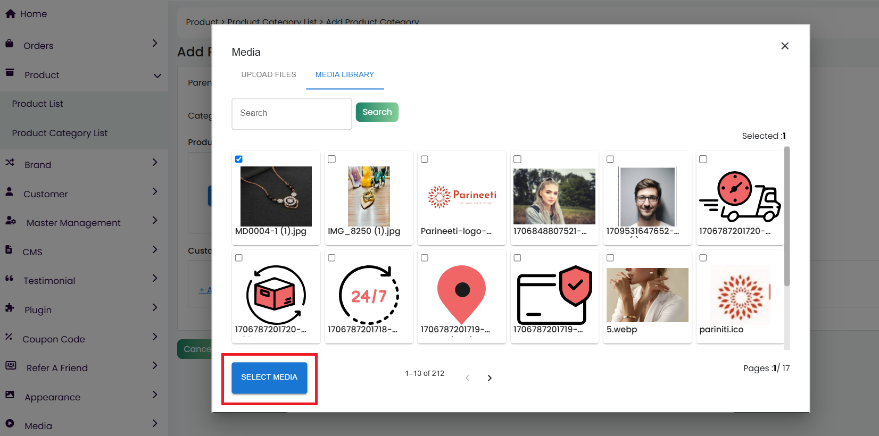Viewport: 879px width, 436px height.
Task: Go to next page of media
Action: [490, 378]
